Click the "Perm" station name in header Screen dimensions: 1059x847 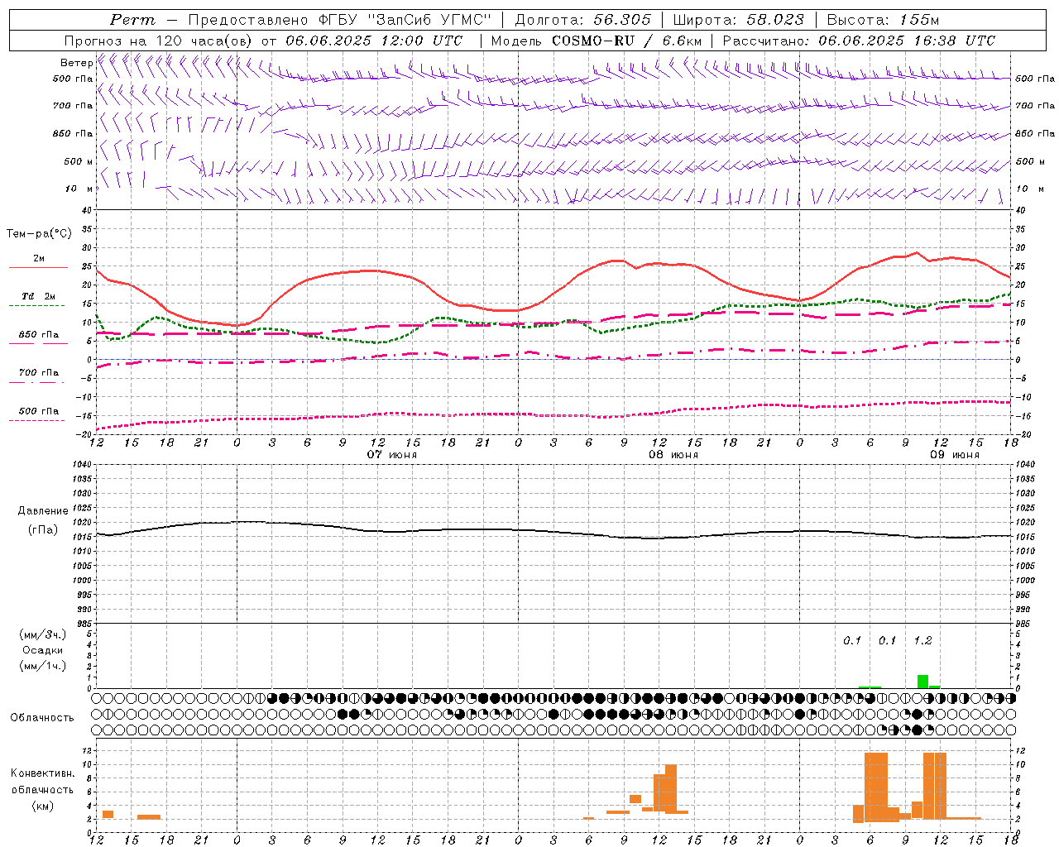pos(132,20)
